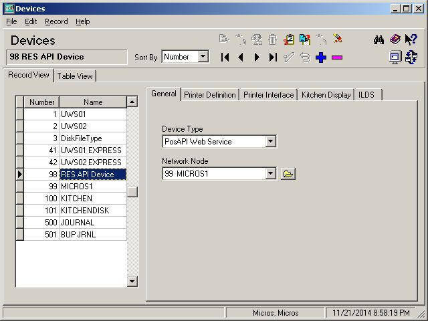Open the Help menu
This screenshot has width=428, height=321.
[x=83, y=21]
